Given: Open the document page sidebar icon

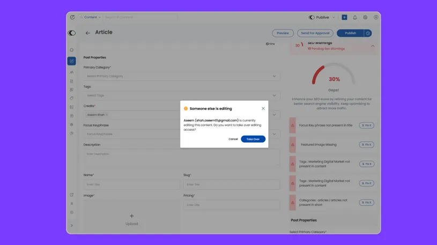Looking at the screenshot, I should (x=72, y=81).
